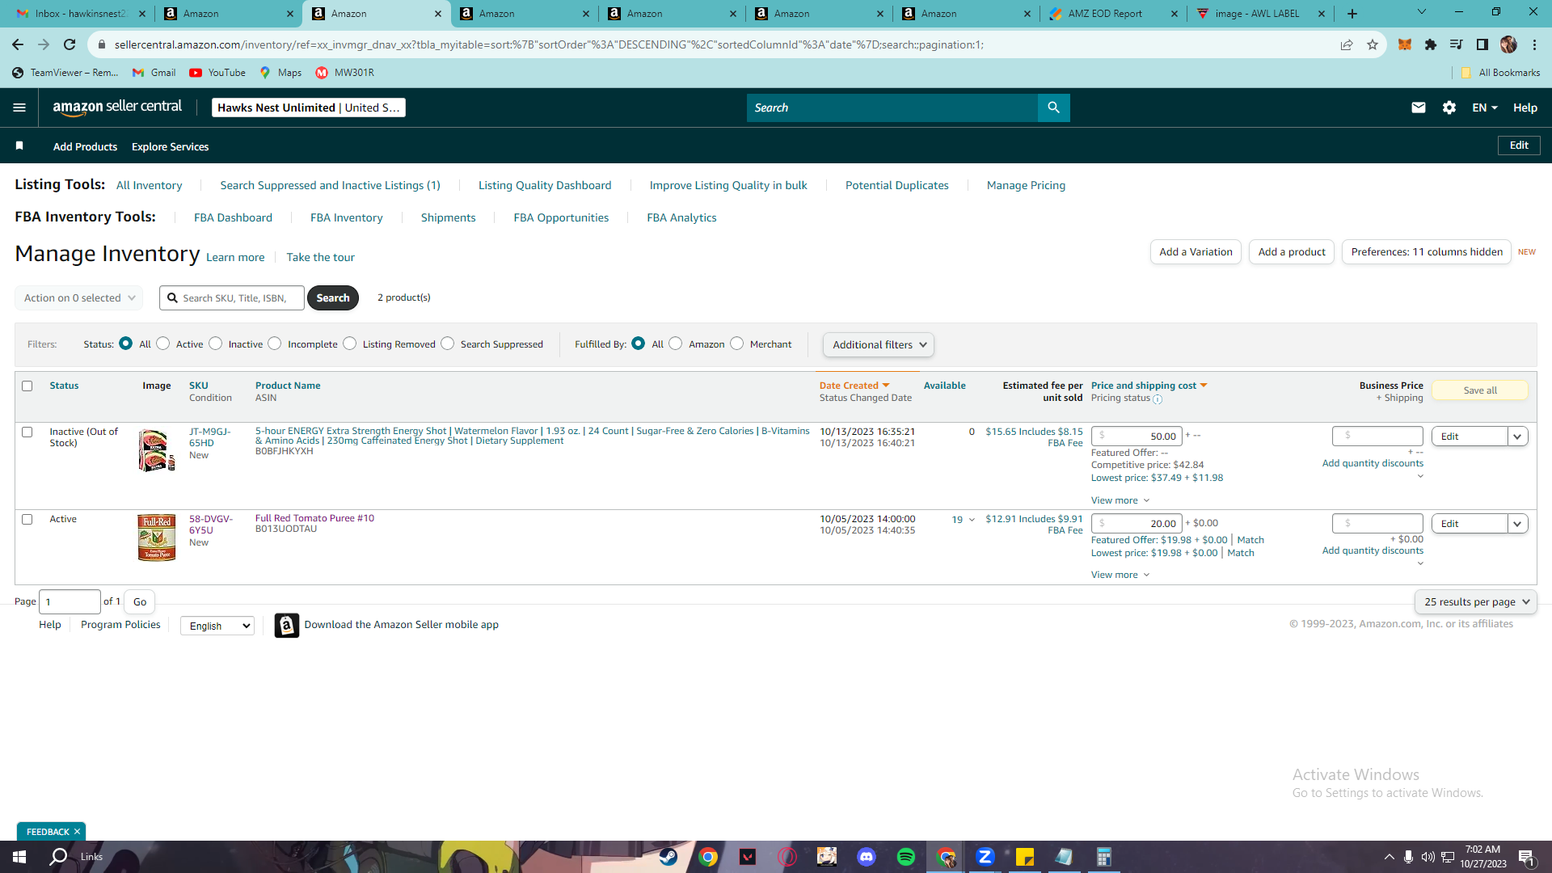Viewport: 1552px width, 873px height.
Task: Open the Explore Services menu
Action: [x=170, y=146]
